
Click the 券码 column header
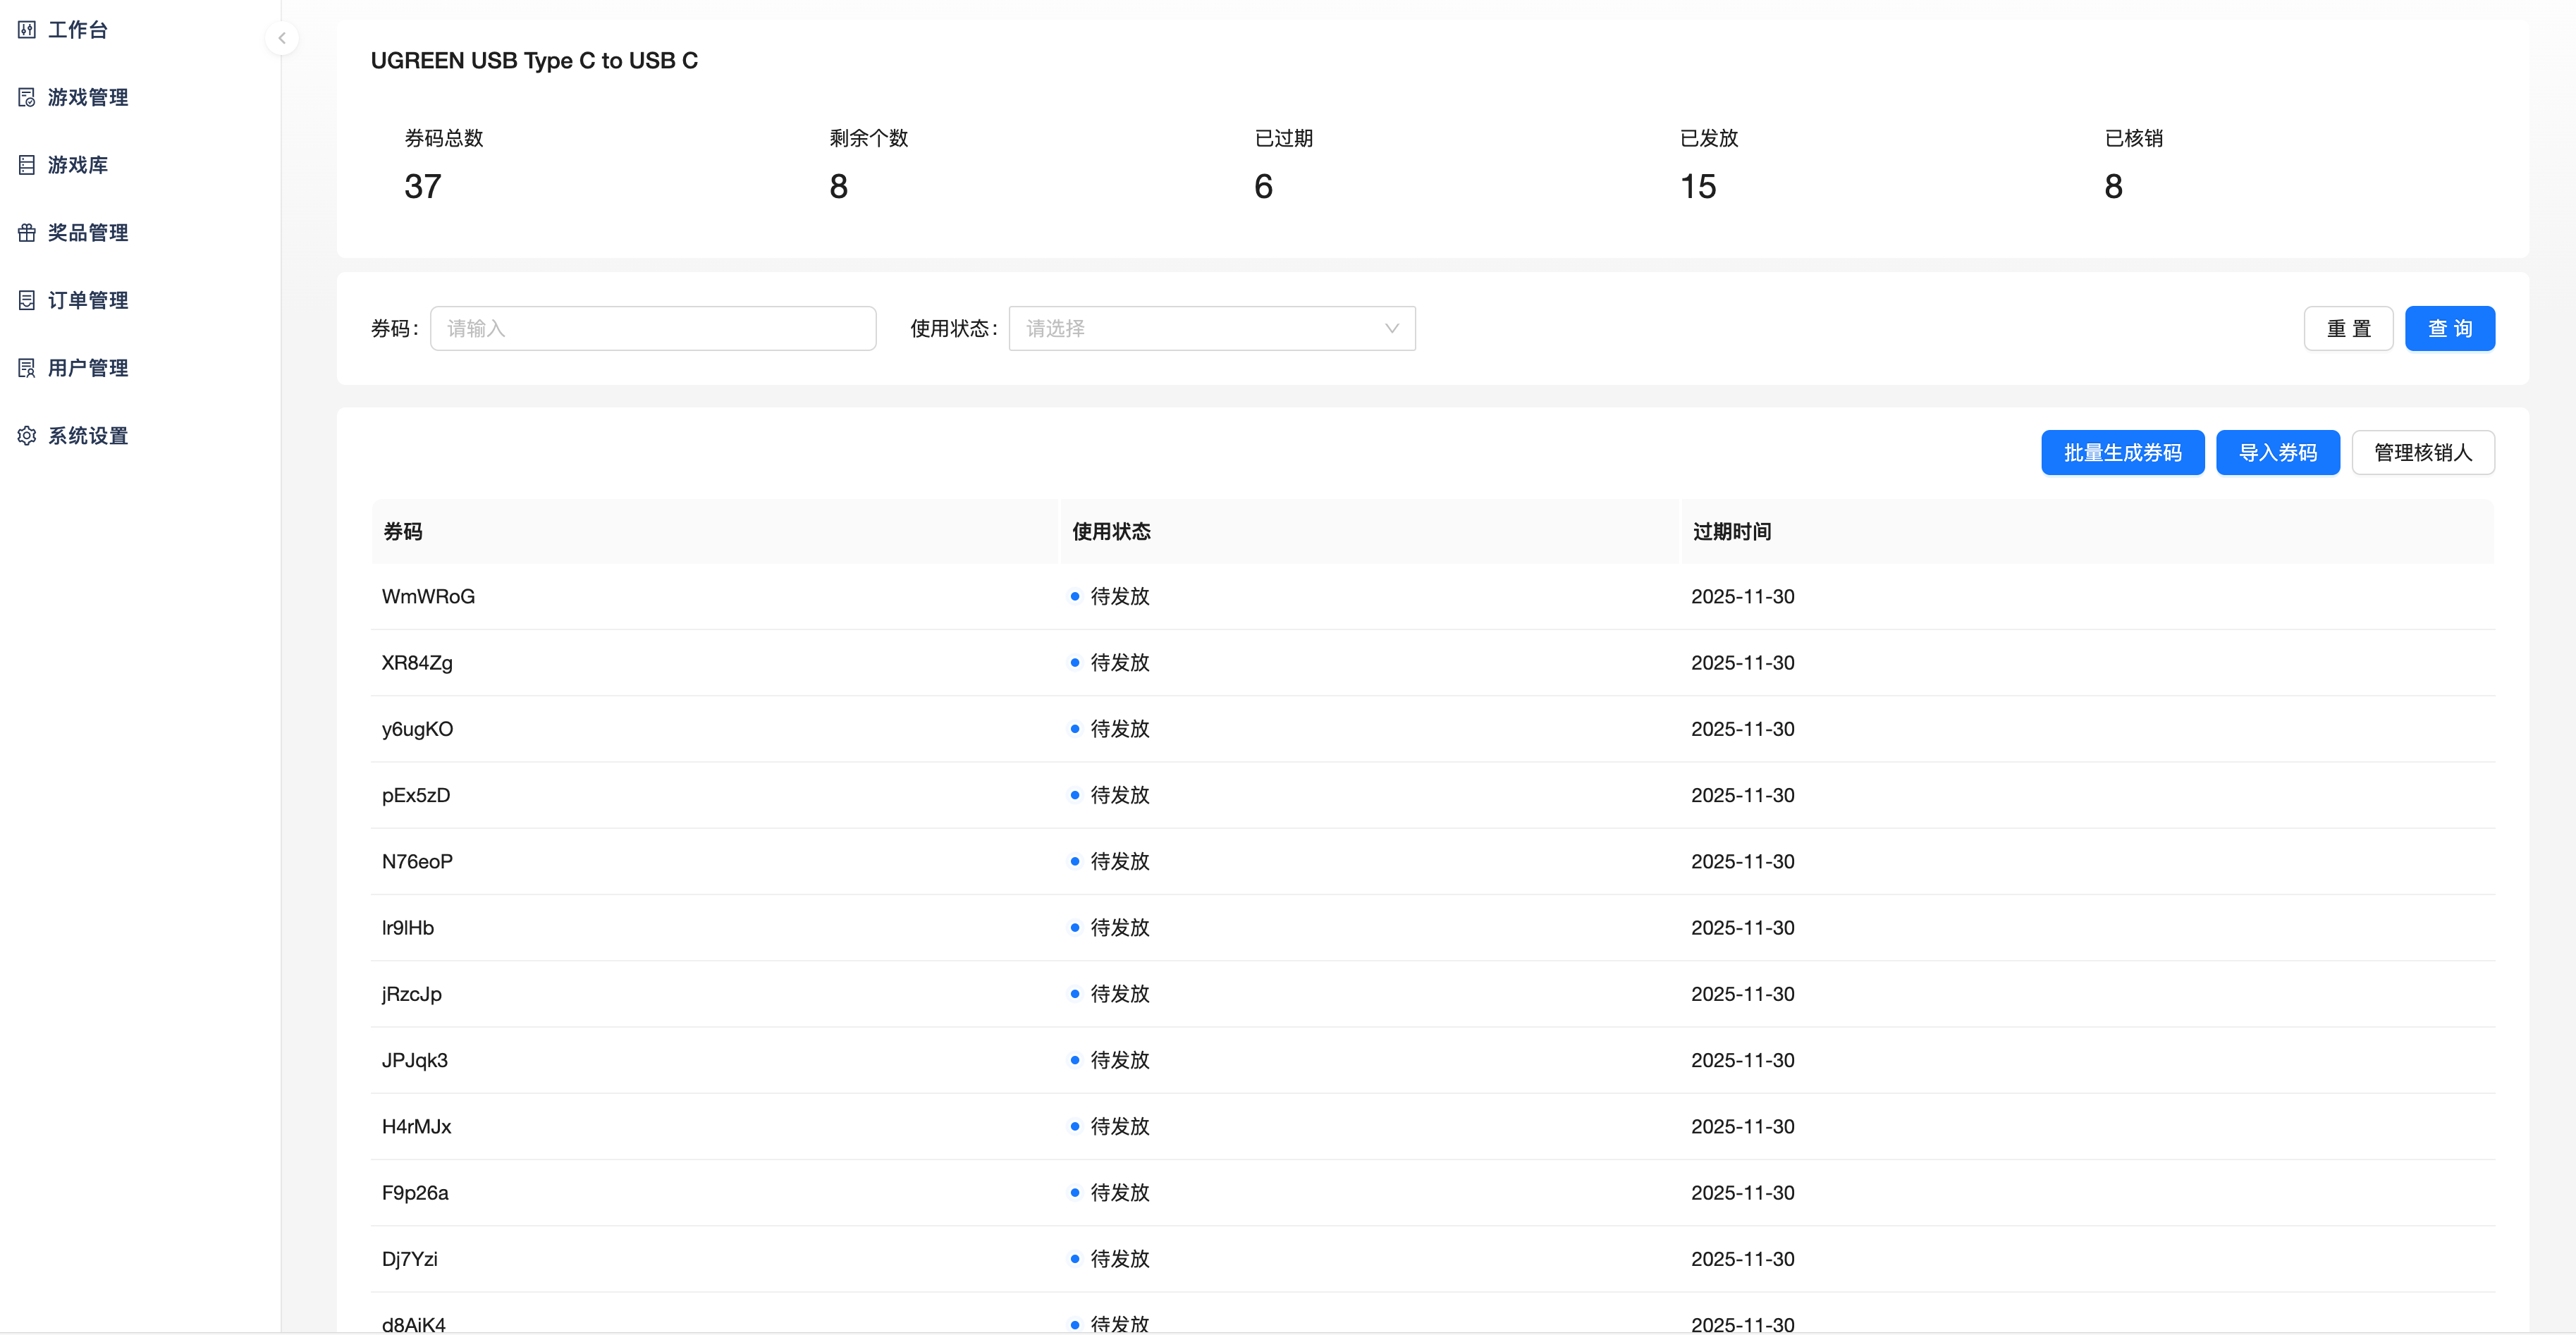(x=714, y=531)
